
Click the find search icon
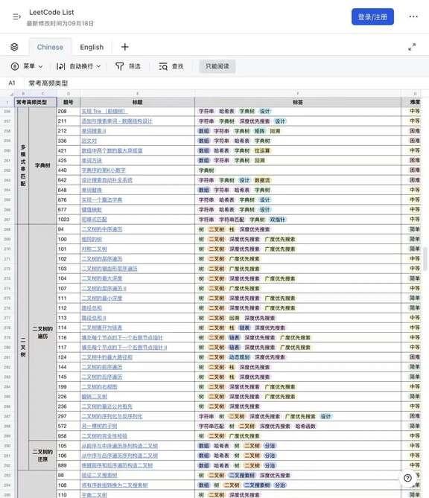[163, 66]
